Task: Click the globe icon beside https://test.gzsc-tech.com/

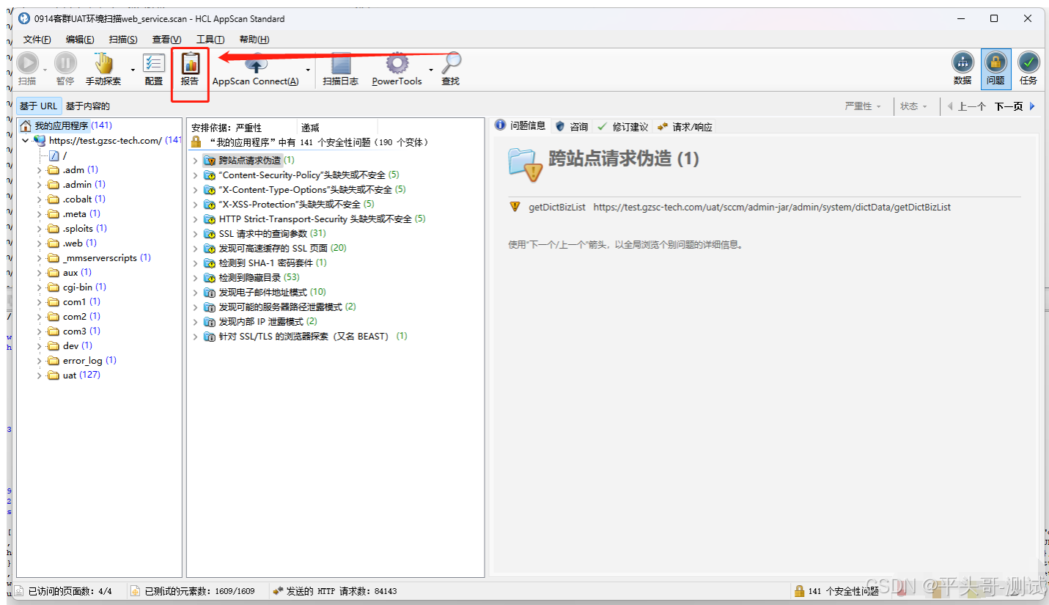Action: pos(40,141)
